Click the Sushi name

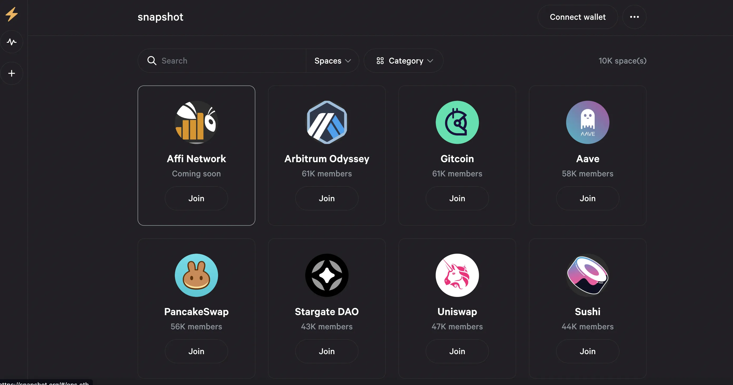point(588,312)
